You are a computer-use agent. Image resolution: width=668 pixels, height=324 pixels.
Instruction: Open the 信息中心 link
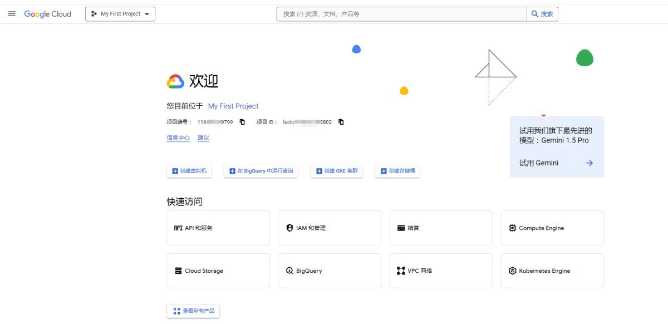coord(178,138)
